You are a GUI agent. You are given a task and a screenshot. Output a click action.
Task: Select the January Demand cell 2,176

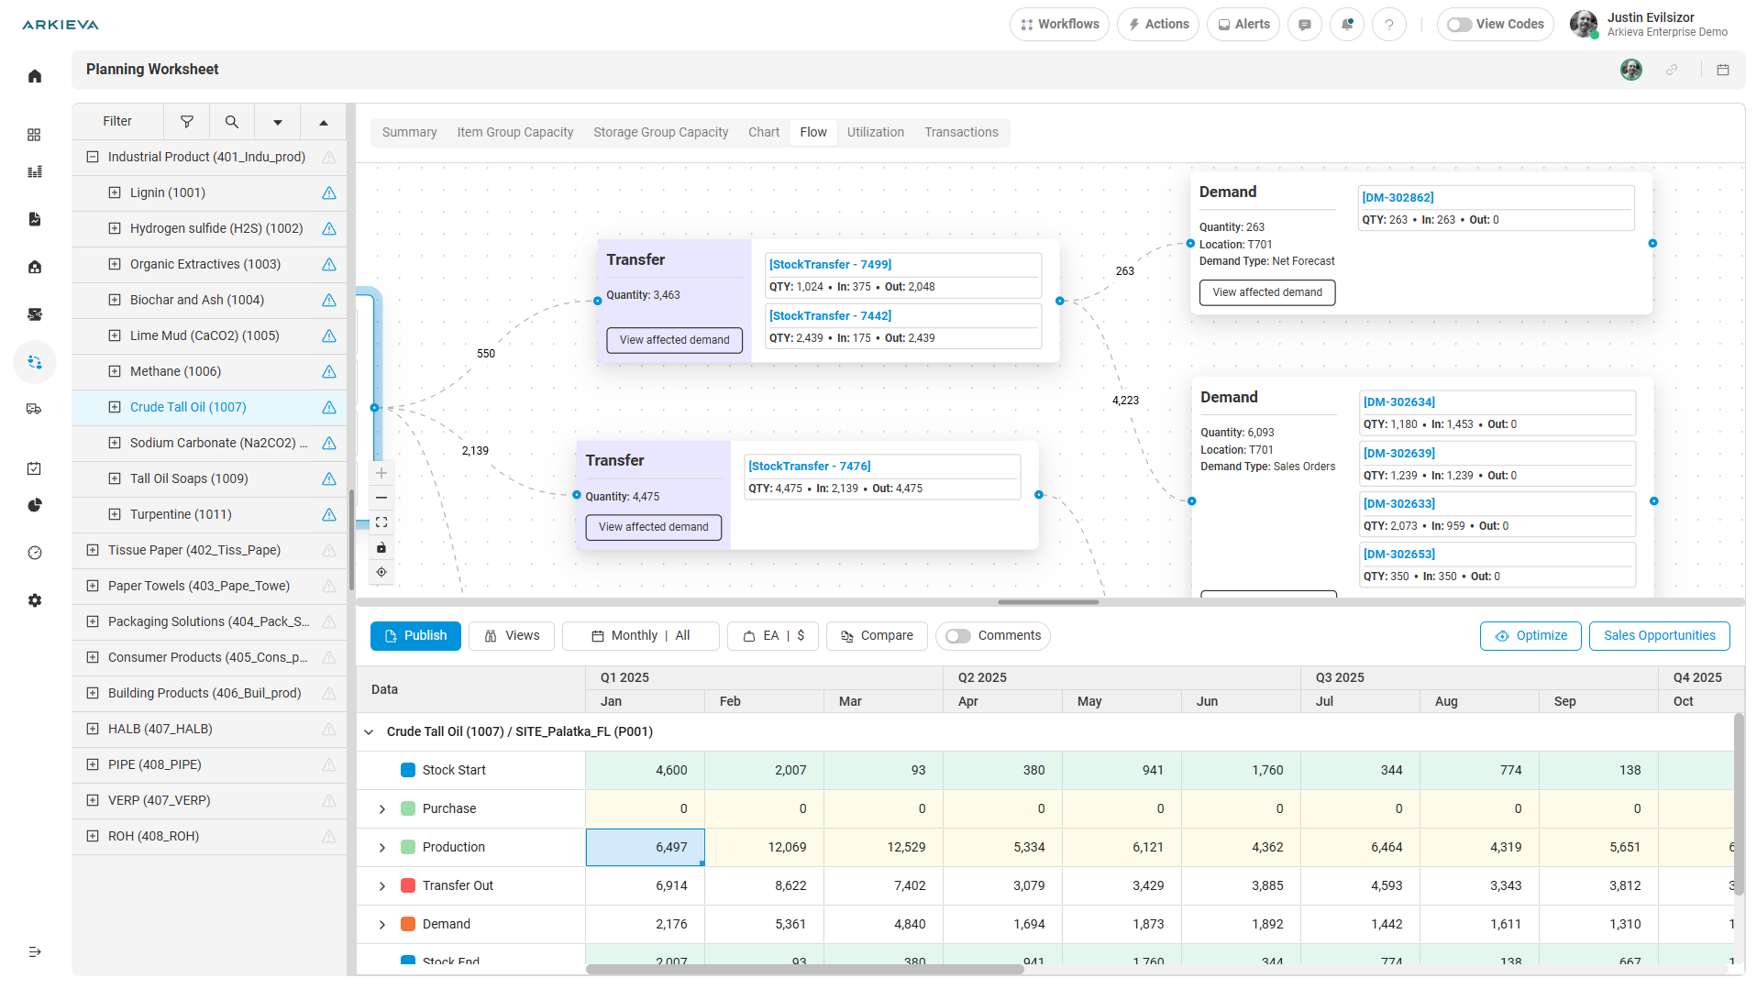[x=645, y=924]
